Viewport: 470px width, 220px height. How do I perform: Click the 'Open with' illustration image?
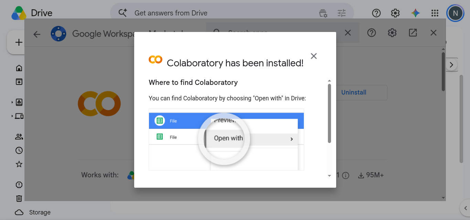[226, 140]
